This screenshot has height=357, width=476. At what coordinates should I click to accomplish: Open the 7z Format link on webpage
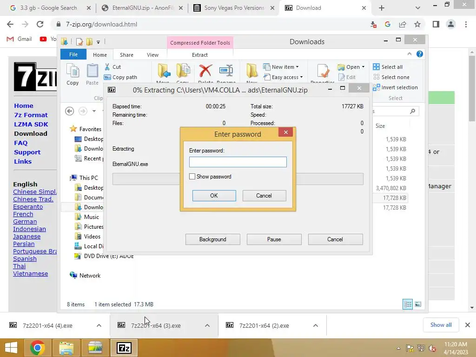31,115
